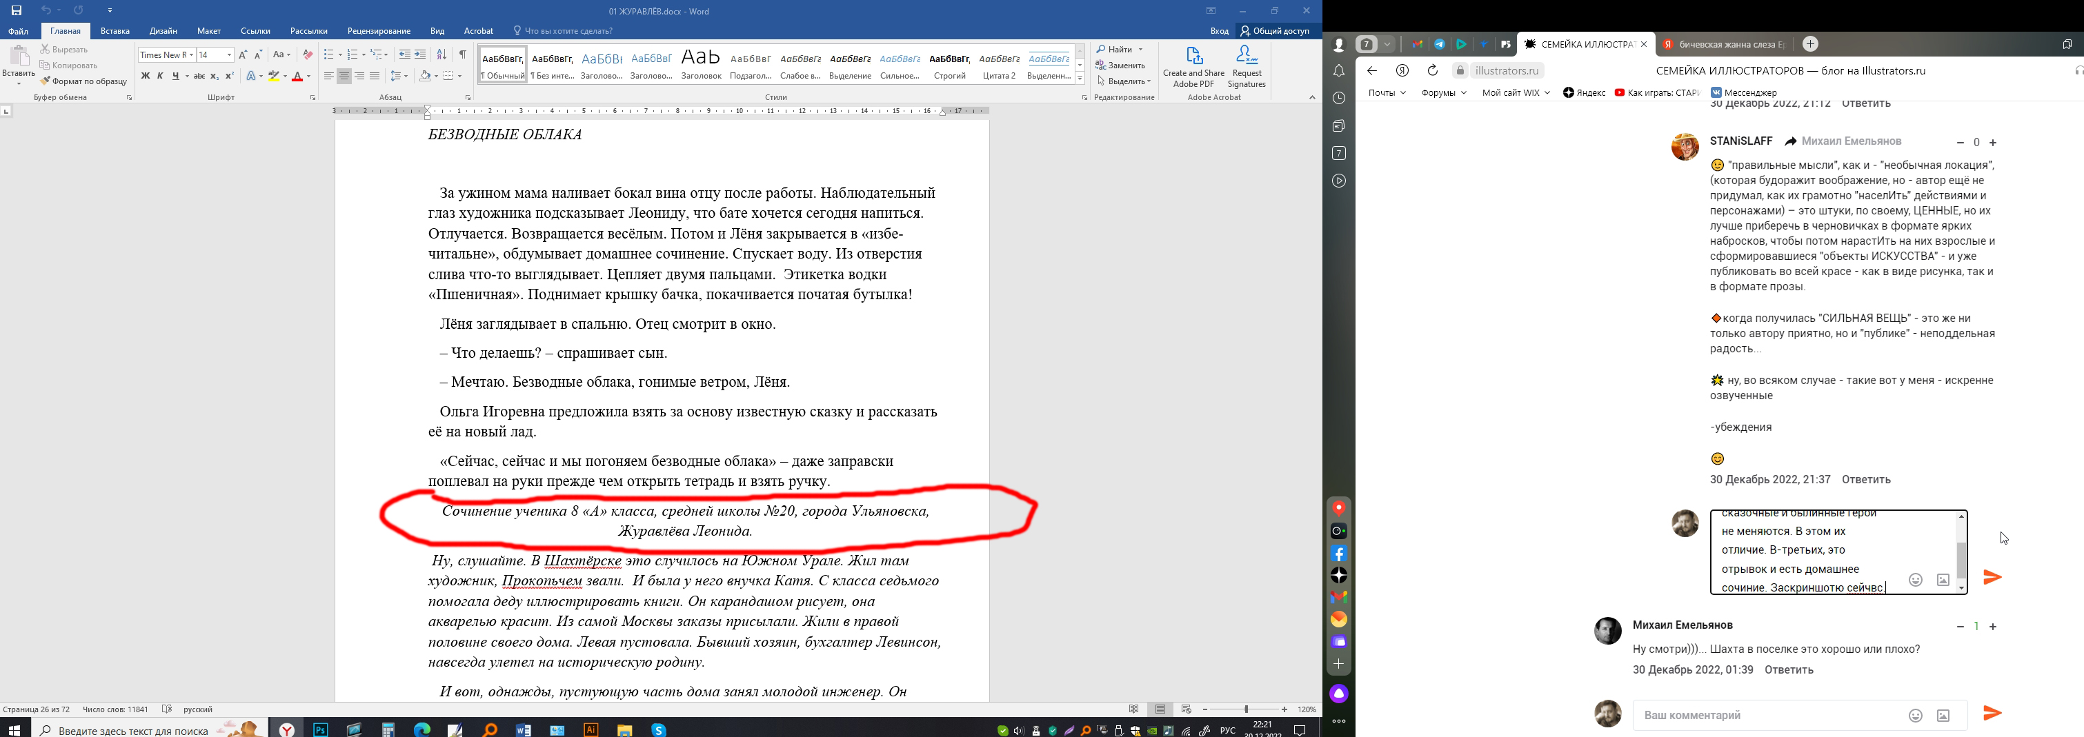Image resolution: width=2084 pixels, height=737 pixels.
Task: Click the Word zoom slider
Action: 1245,709
